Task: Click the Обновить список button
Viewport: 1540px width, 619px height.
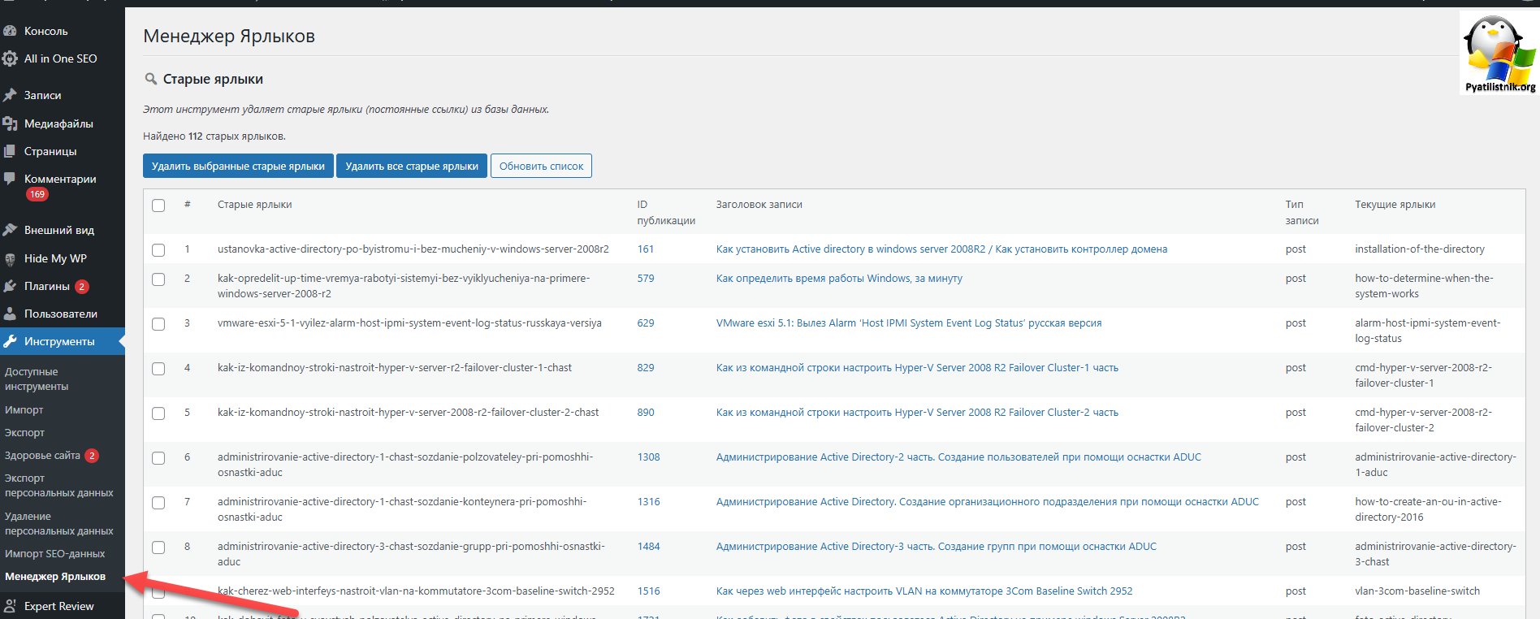Action: pos(541,166)
